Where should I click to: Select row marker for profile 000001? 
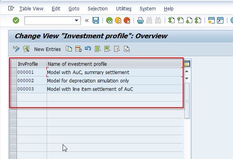coord(13,72)
